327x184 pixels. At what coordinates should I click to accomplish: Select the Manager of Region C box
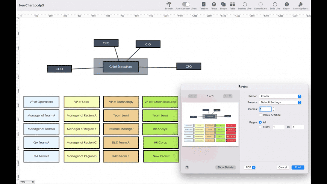pyautogui.click(x=82, y=143)
